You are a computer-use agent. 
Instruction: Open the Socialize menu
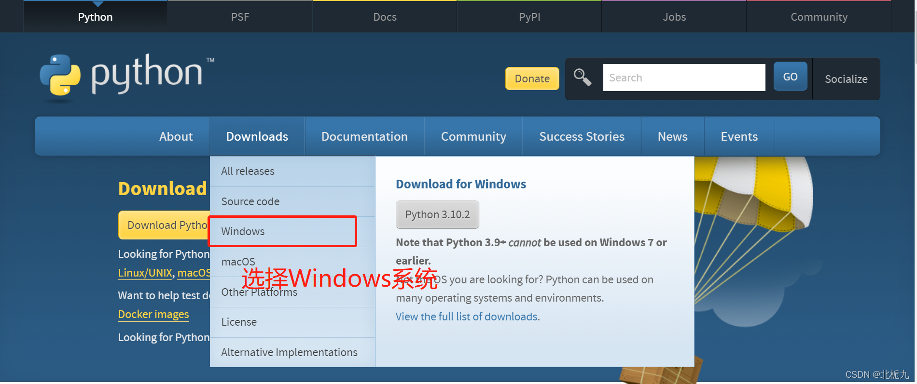pos(846,79)
